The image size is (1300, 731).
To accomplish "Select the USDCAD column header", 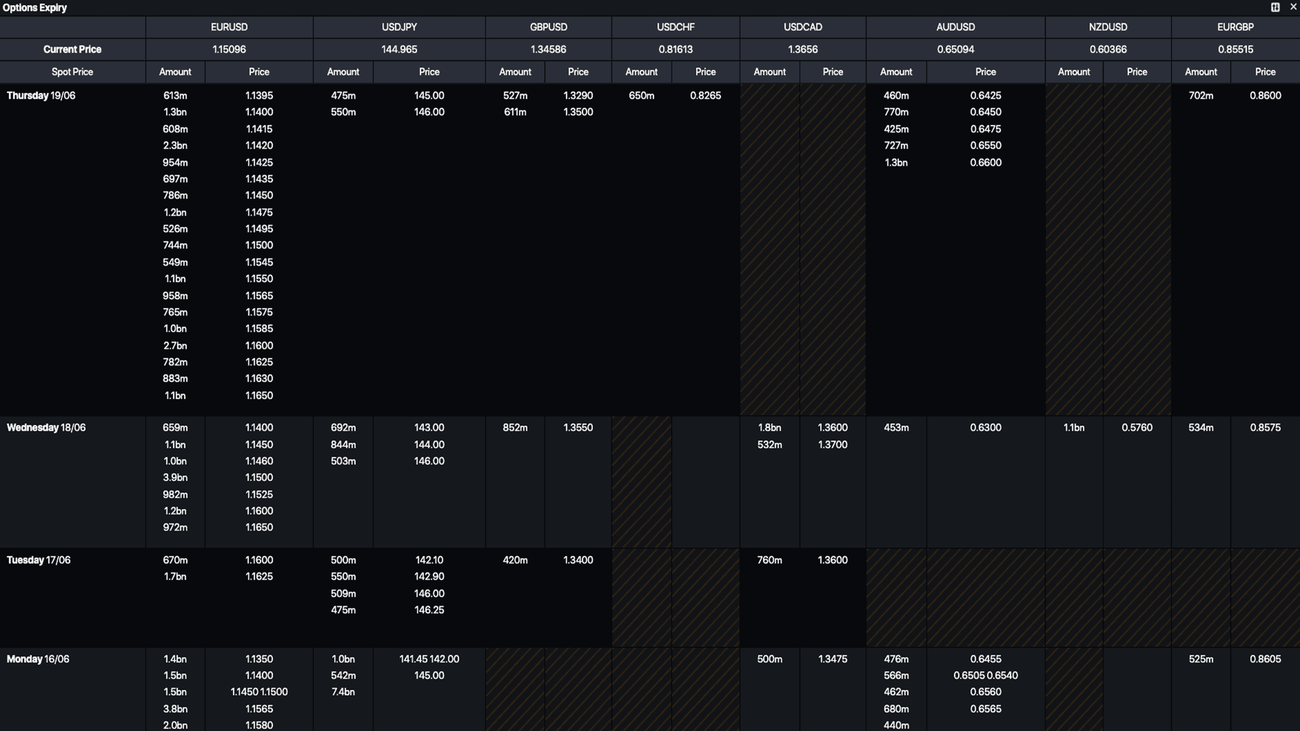I will (802, 27).
